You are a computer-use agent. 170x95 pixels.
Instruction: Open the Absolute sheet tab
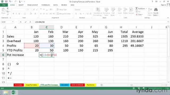tap(65, 85)
